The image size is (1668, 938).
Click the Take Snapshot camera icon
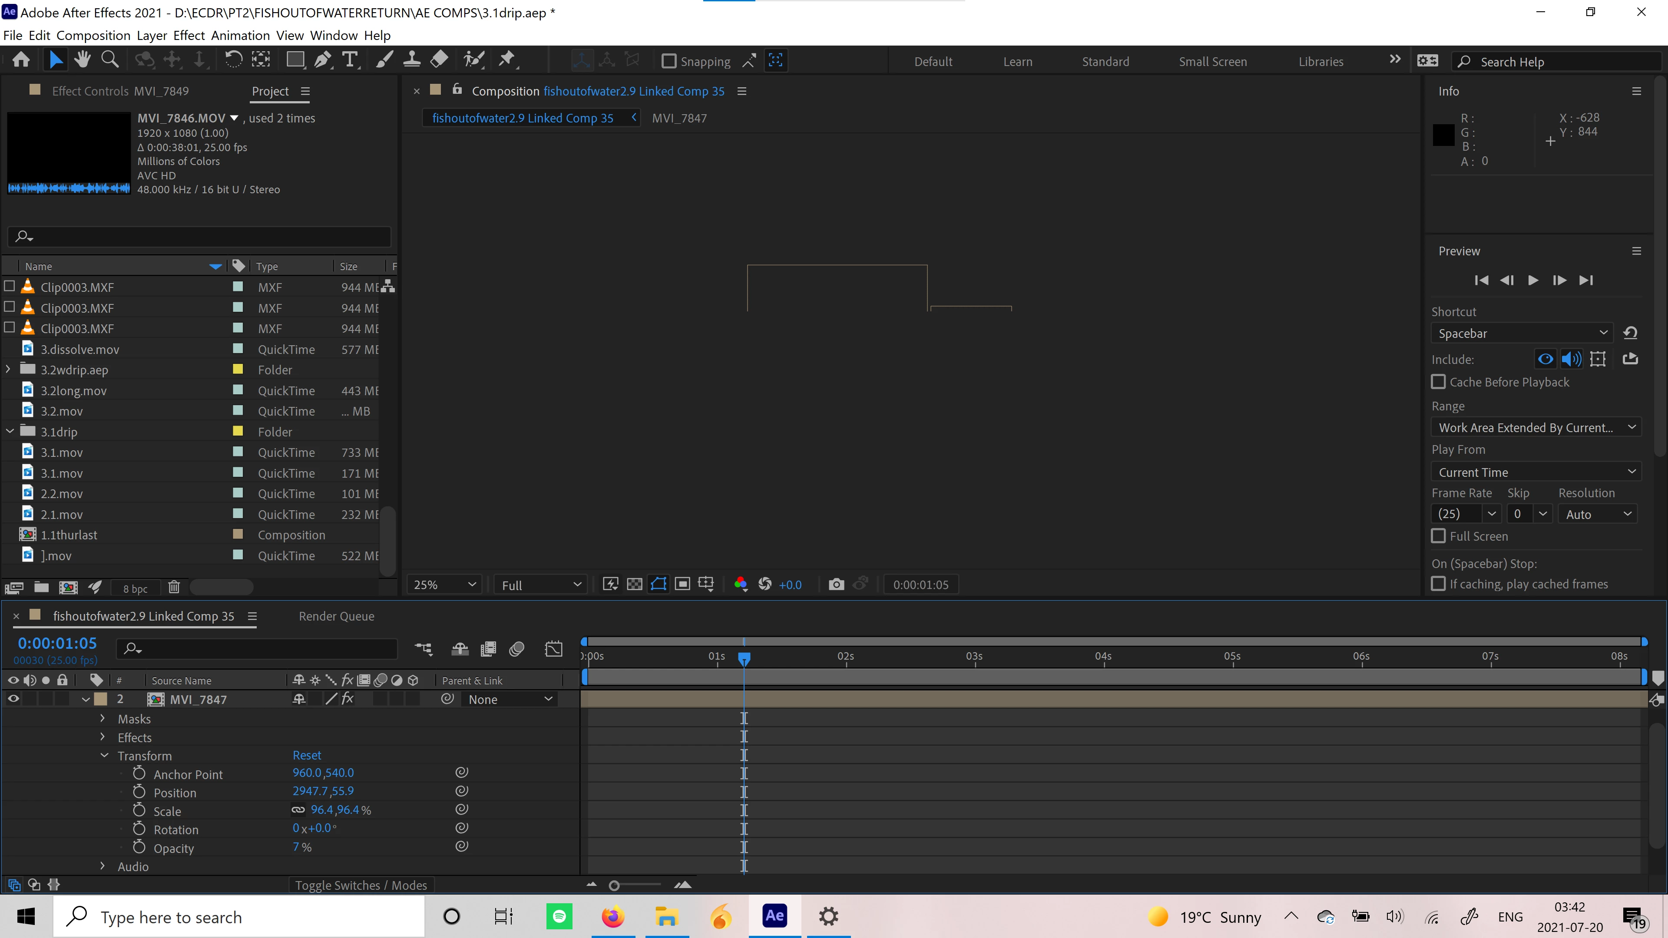[x=836, y=585]
